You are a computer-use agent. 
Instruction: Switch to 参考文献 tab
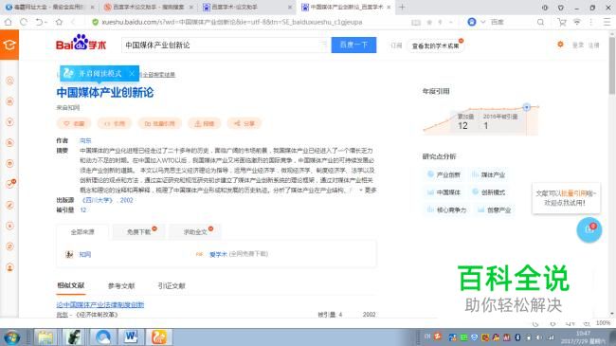[x=121, y=286]
